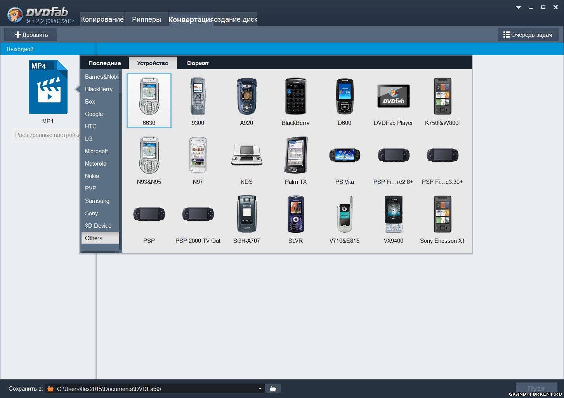Click the DVDFab monkey logo
Screen dimensions: 564x398
[x=15, y=16]
